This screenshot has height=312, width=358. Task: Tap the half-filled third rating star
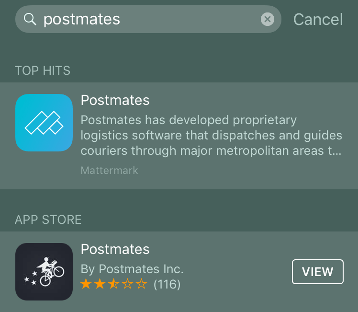[114, 284]
